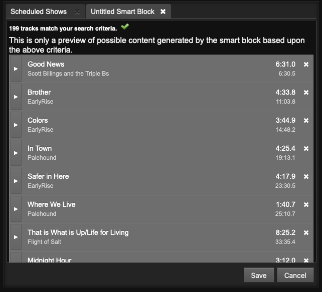Play the Safer in Here preview

click(x=16, y=181)
